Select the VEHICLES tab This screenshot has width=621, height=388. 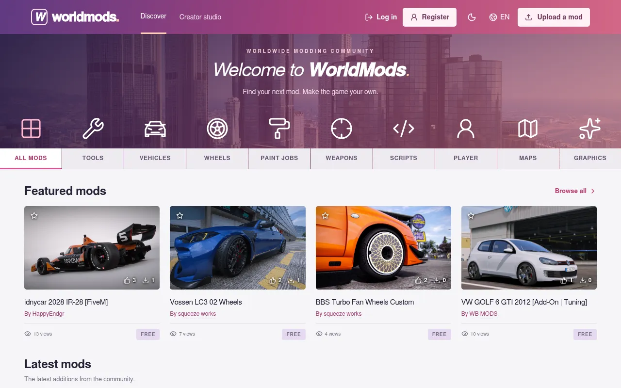pyautogui.click(x=155, y=158)
